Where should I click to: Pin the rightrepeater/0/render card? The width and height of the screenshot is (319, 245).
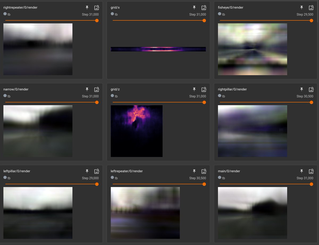[x=87, y=8]
